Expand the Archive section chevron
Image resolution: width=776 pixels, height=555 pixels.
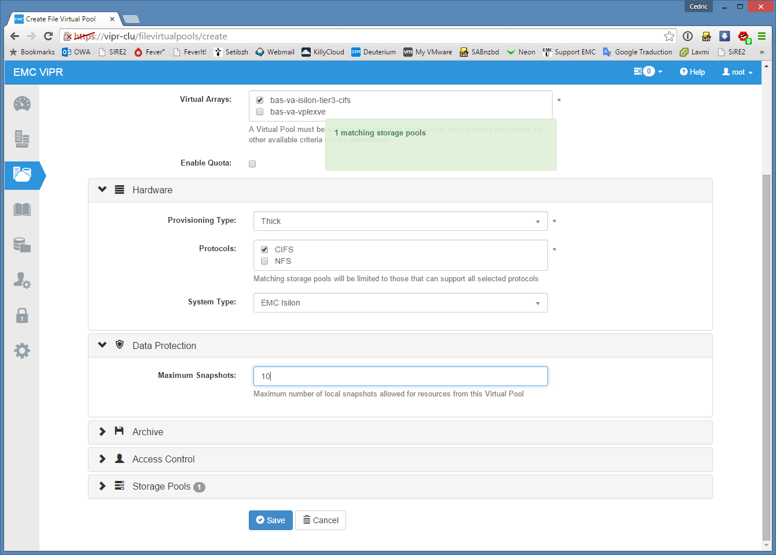pos(102,431)
